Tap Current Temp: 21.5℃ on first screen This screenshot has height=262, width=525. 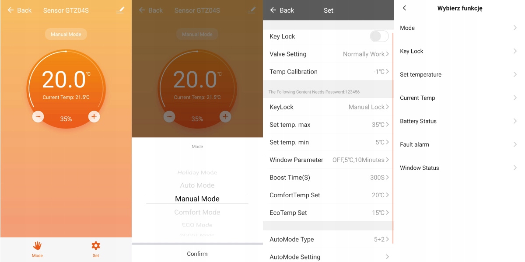(x=66, y=97)
